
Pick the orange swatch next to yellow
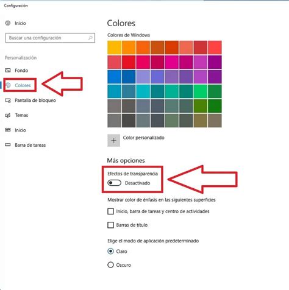129,48
